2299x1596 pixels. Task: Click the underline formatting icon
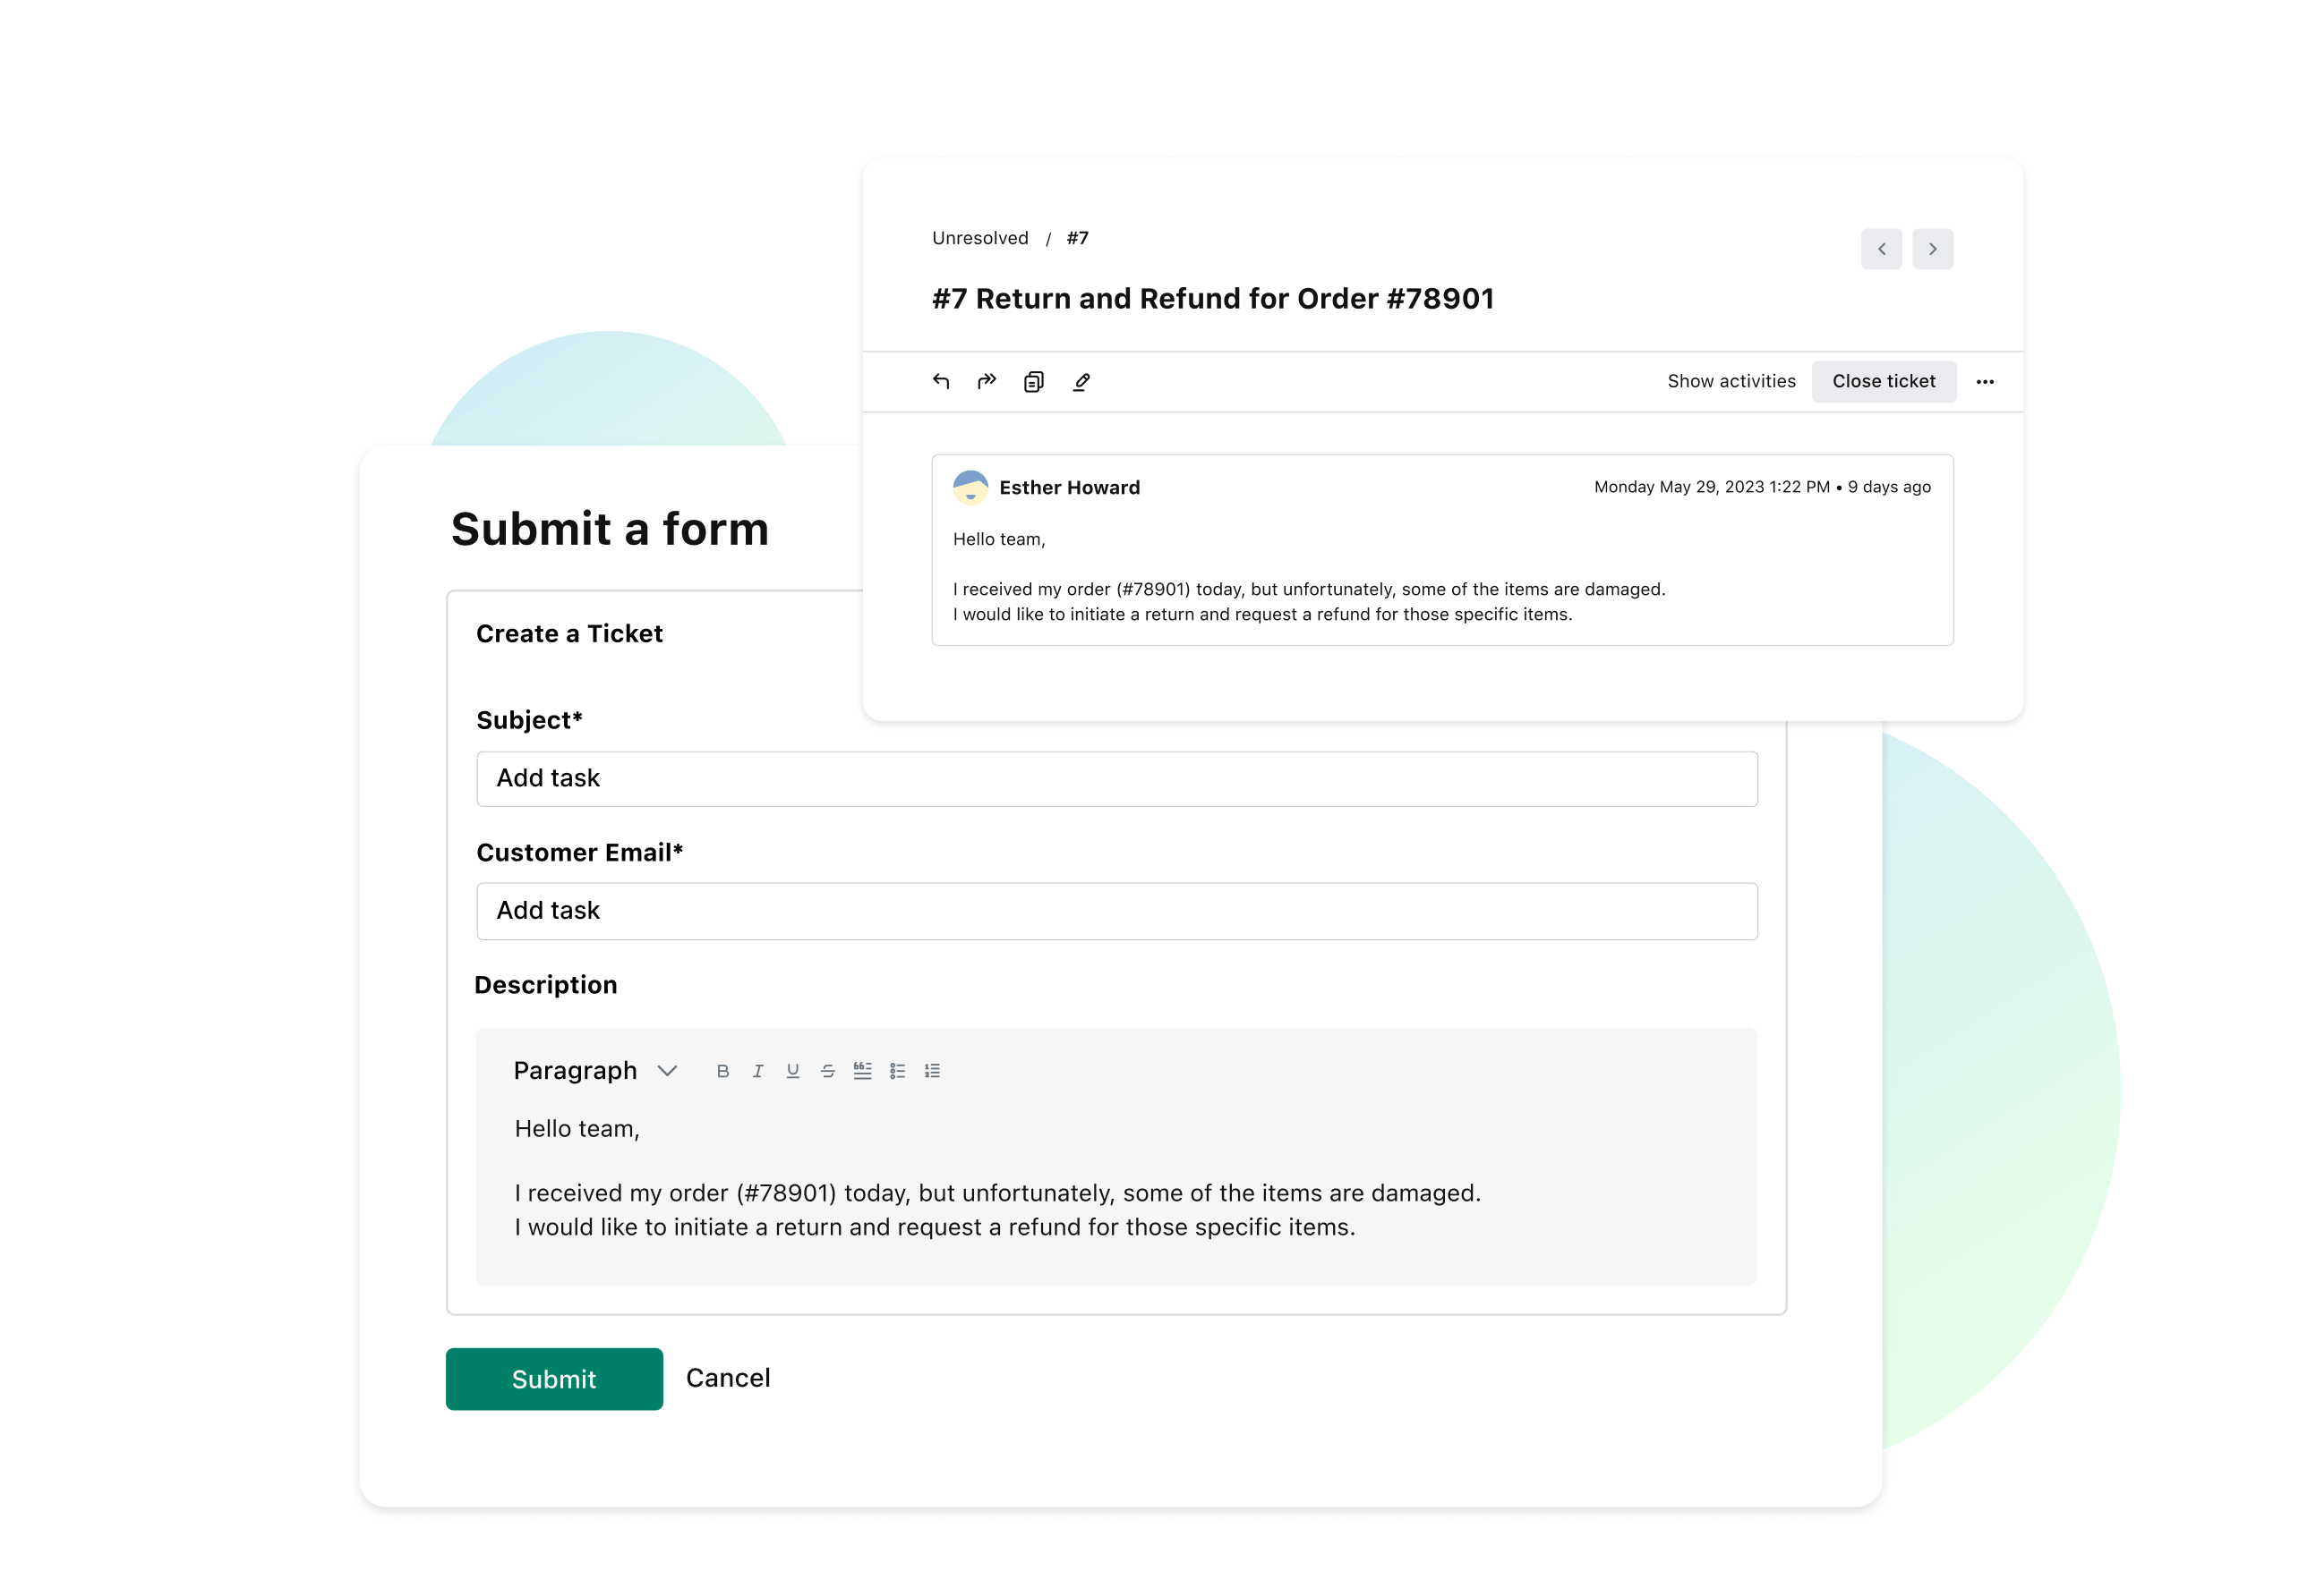(791, 1070)
